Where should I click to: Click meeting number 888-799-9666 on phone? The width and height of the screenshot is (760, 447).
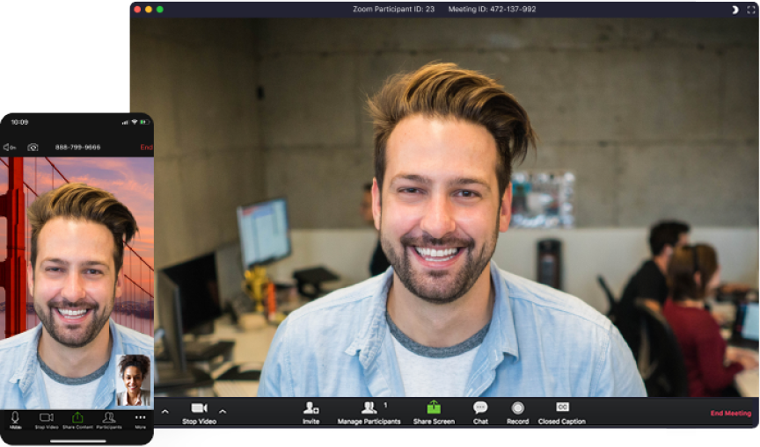77,147
